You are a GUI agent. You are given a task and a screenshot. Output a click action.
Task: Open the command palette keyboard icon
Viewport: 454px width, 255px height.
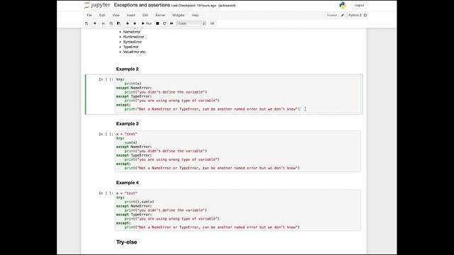212,23
